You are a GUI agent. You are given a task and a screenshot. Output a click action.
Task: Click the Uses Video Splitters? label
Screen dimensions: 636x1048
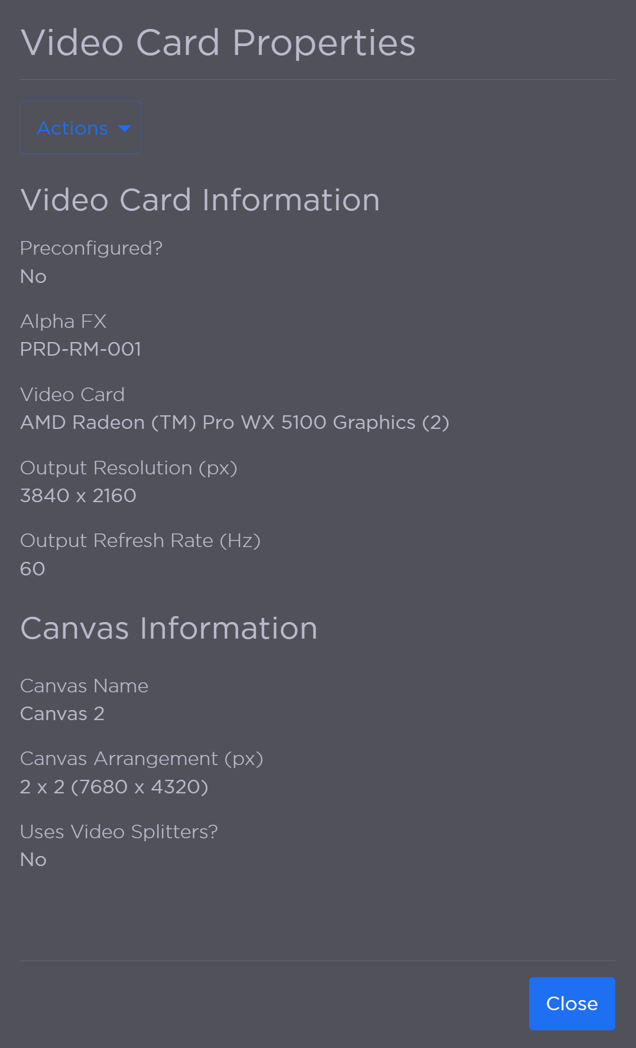(x=119, y=831)
